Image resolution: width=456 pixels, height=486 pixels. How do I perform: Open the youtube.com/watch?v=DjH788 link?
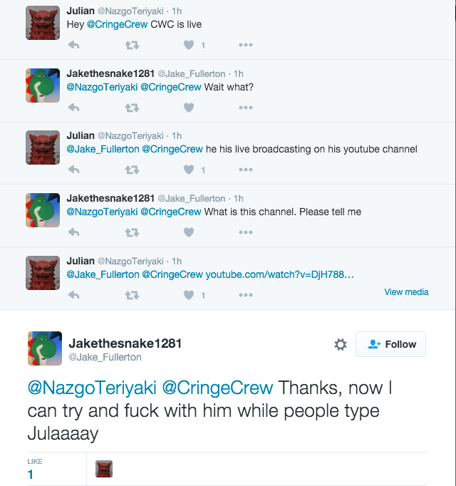(x=279, y=274)
